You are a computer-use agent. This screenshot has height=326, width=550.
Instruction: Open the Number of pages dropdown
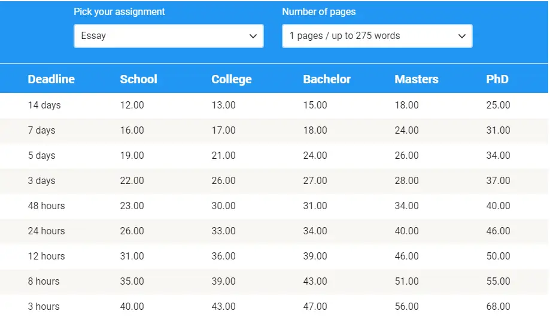pyautogui.click(x=376, y=36)
